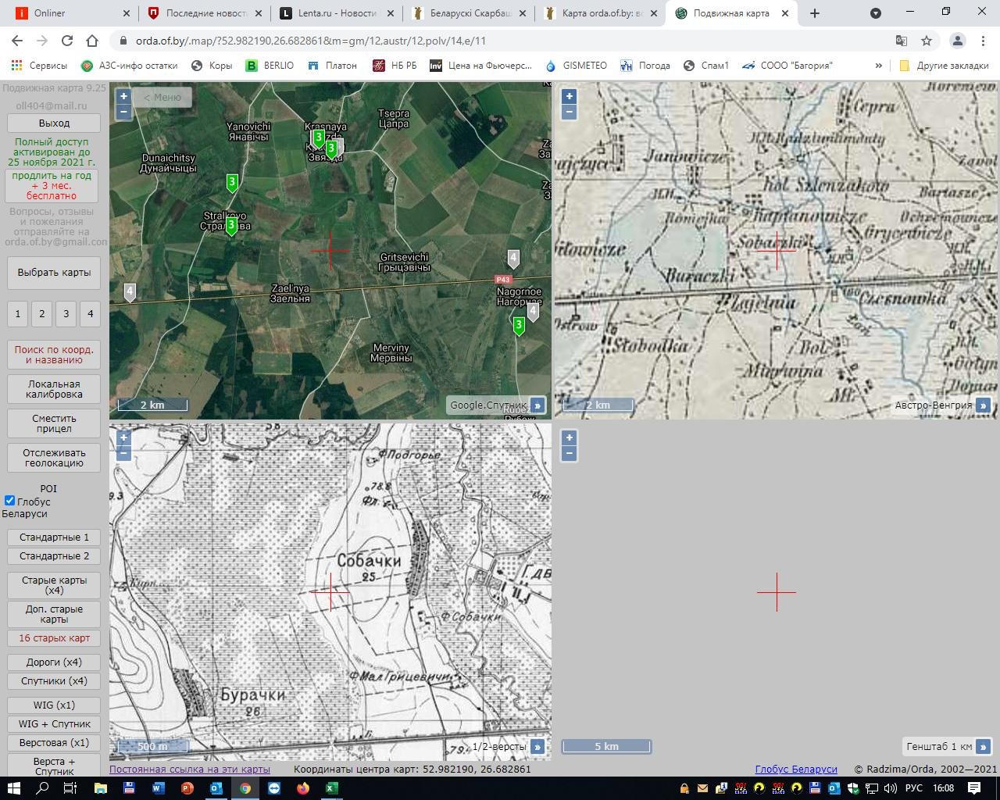Switch to Onliner tab

pos(70,13)
